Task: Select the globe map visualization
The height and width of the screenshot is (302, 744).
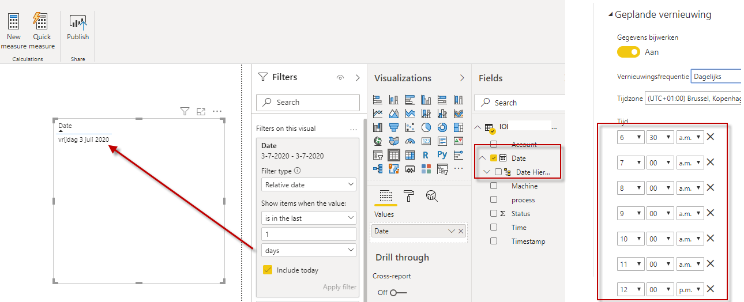Action: coord(378,141)
